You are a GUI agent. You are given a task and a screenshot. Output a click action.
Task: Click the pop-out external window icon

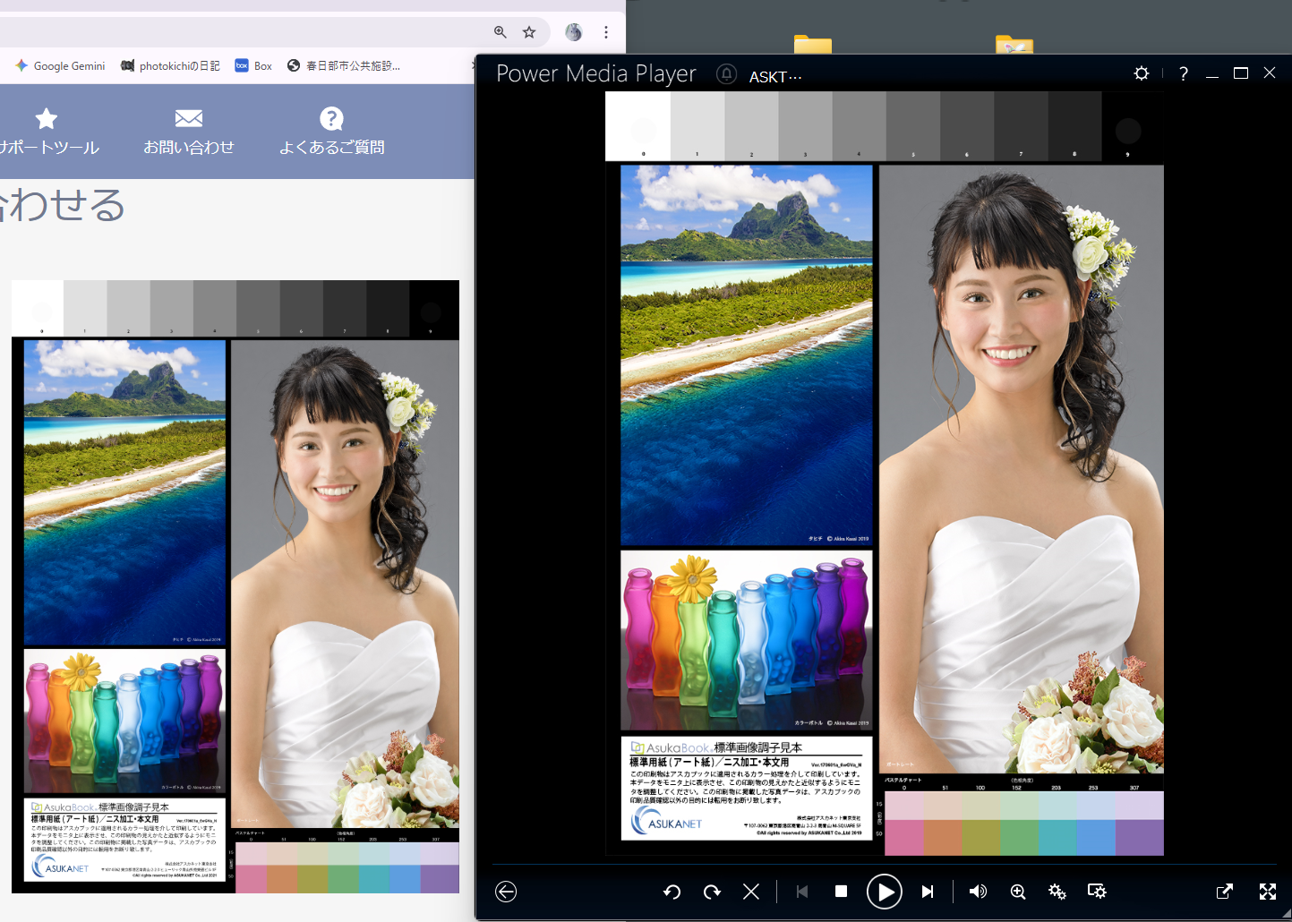[1225, 892]
